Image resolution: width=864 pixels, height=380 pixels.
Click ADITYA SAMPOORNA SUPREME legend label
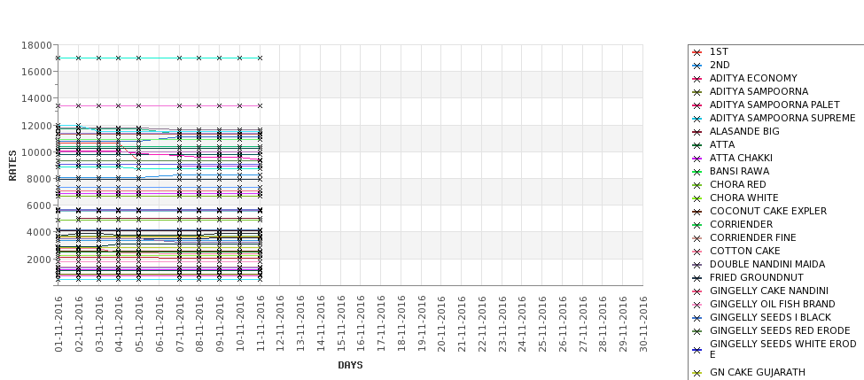(x=782, y=118)
